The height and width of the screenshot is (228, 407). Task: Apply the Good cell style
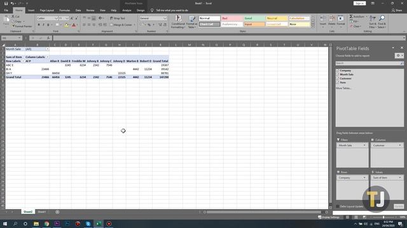254,18
